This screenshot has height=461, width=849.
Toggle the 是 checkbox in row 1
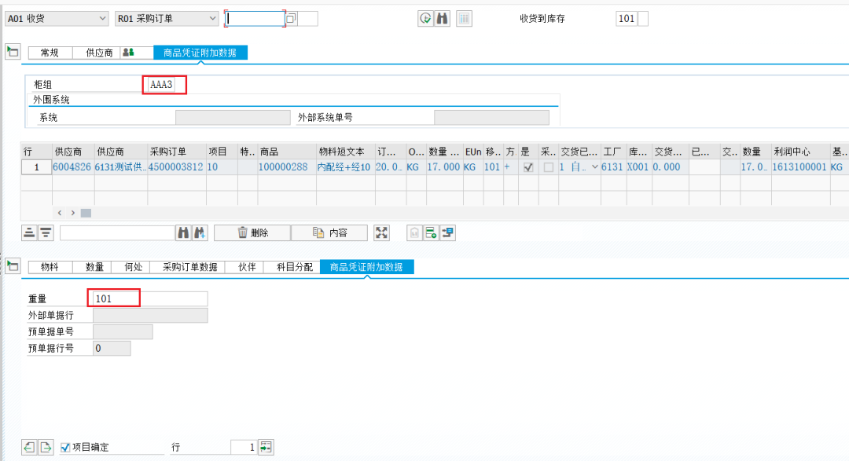(x=528, y=167)
